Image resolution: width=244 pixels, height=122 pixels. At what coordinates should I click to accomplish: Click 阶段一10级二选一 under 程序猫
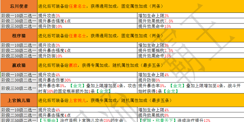tap(19, 45)
